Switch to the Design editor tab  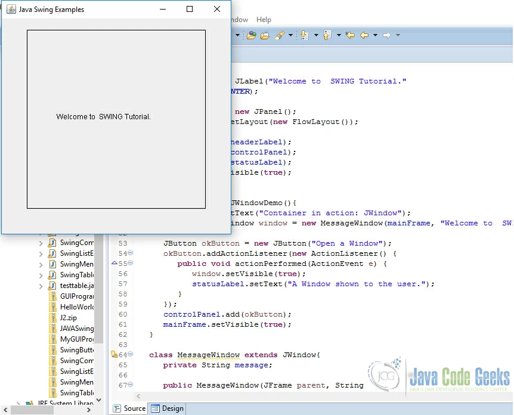pyautogui.click(x=168, y=408)
